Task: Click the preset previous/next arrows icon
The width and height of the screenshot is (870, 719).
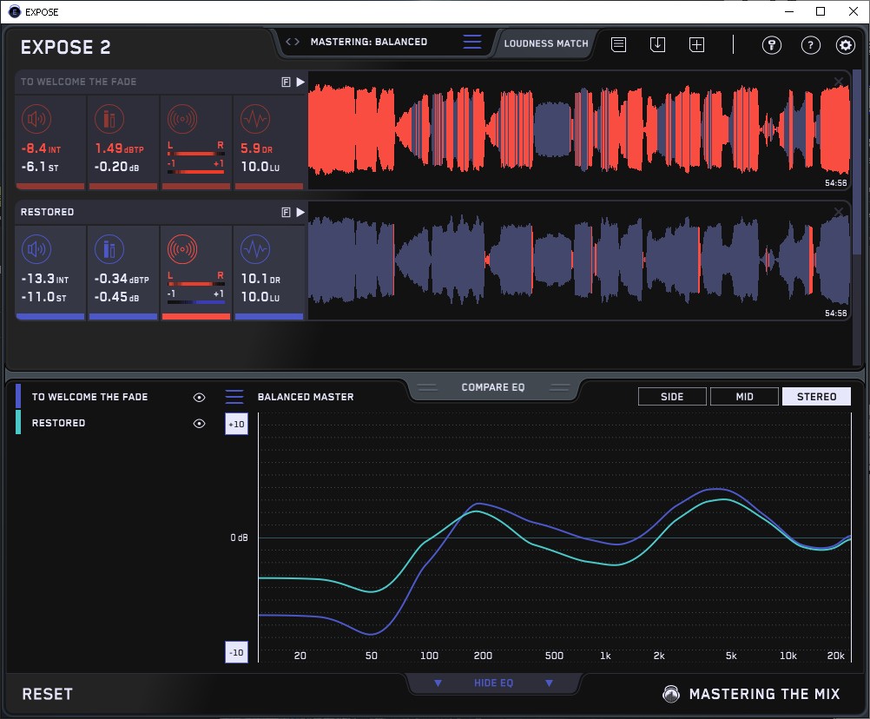Action: (x=293, y=42)
